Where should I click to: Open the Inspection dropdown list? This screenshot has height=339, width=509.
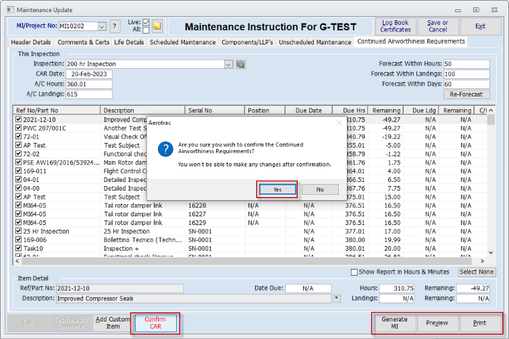click(229, 64)
